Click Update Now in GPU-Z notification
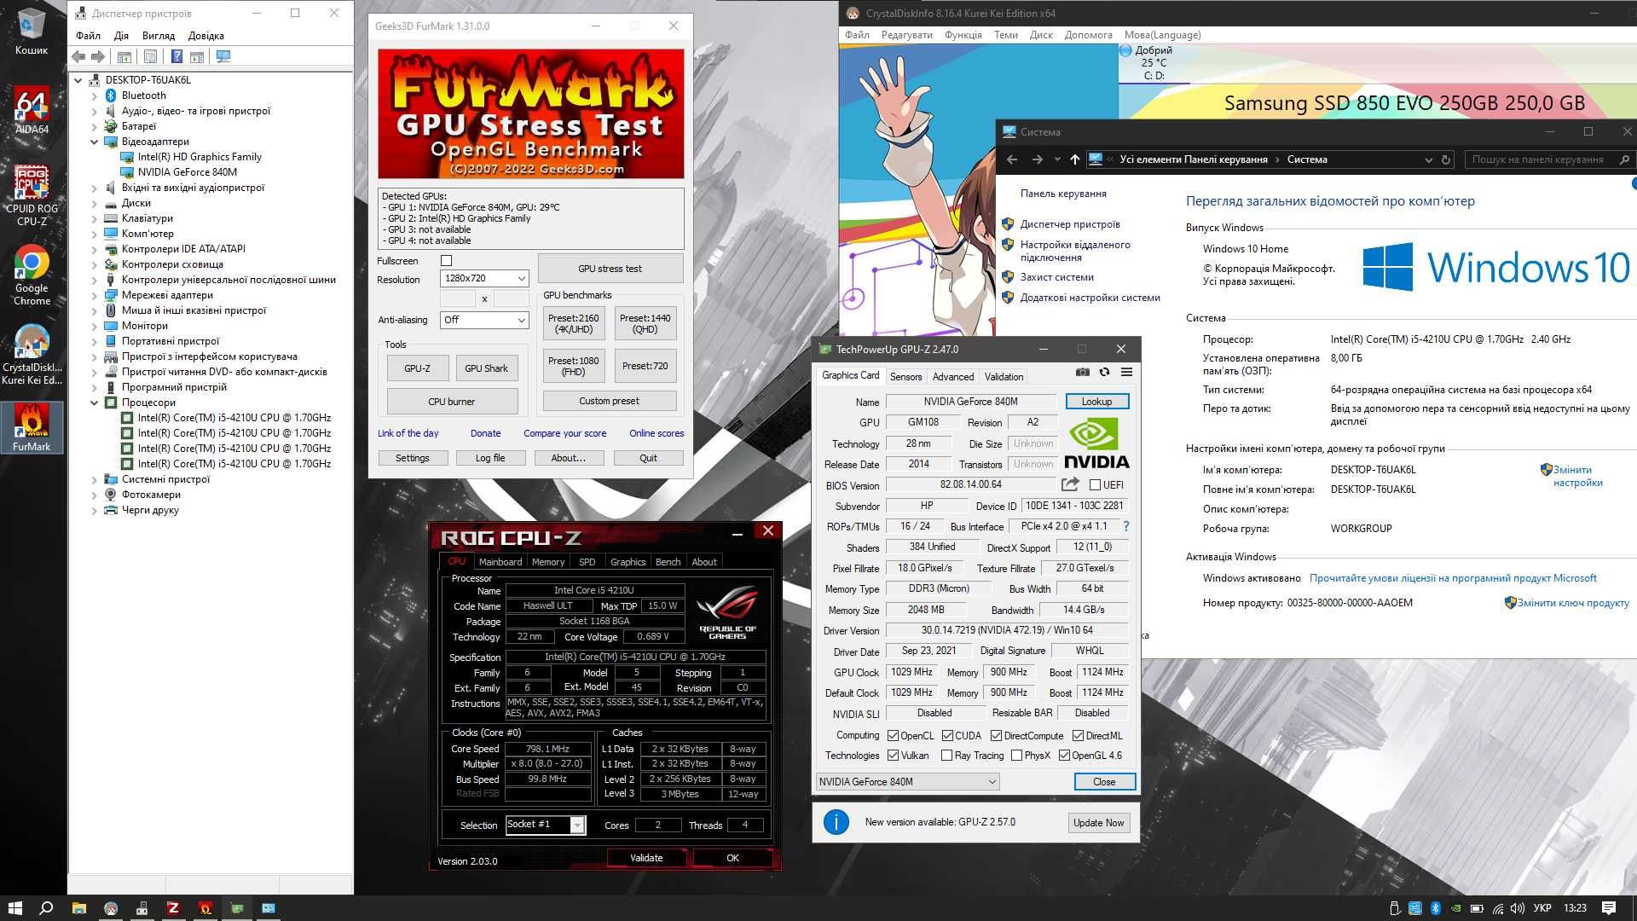Image resolution: width=1637 pixels, height=921 pixels. coord(1098,822)
